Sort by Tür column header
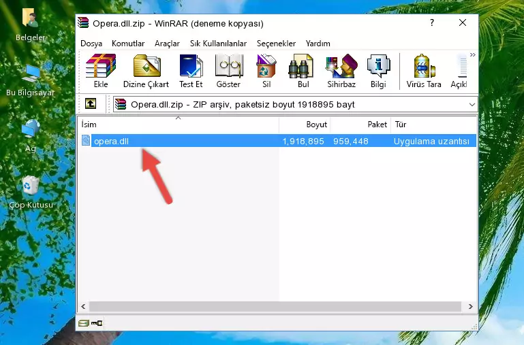 [x=433, y=125]
